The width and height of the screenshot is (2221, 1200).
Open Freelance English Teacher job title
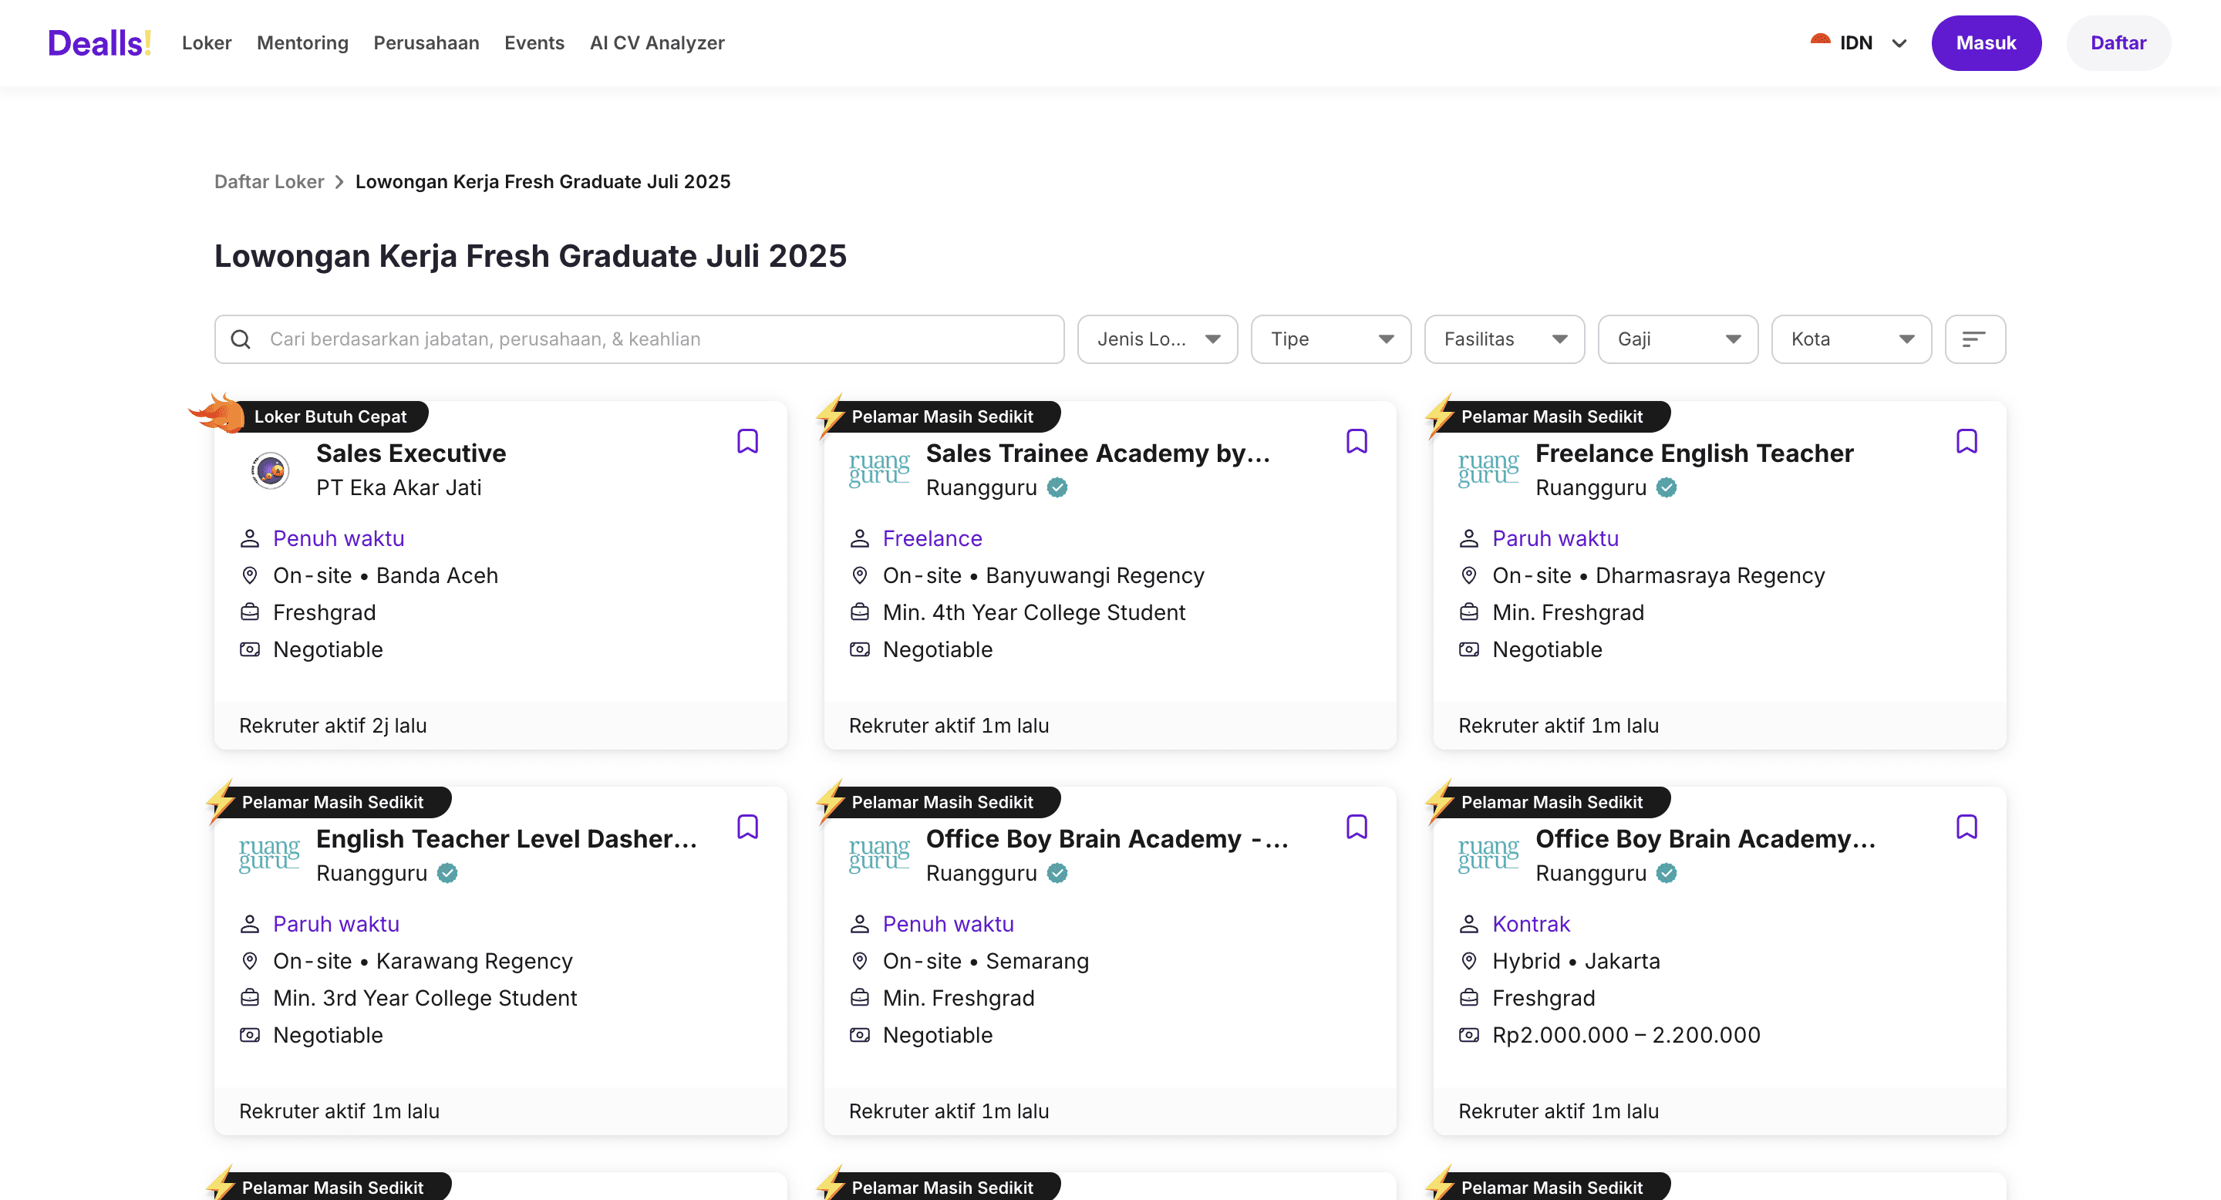pyautogui.click(x=1694, y=453)
